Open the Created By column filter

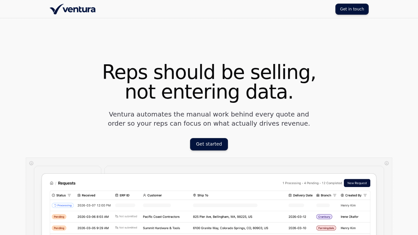[x=364, y=195]
